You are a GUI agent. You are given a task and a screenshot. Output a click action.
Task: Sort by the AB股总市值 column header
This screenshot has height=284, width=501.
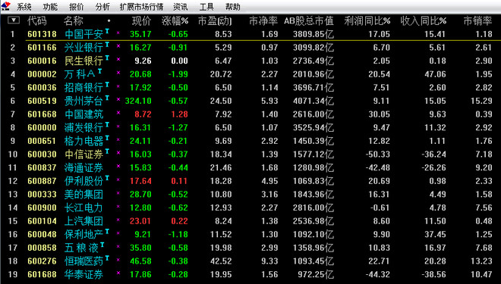[x=309, y=21]
